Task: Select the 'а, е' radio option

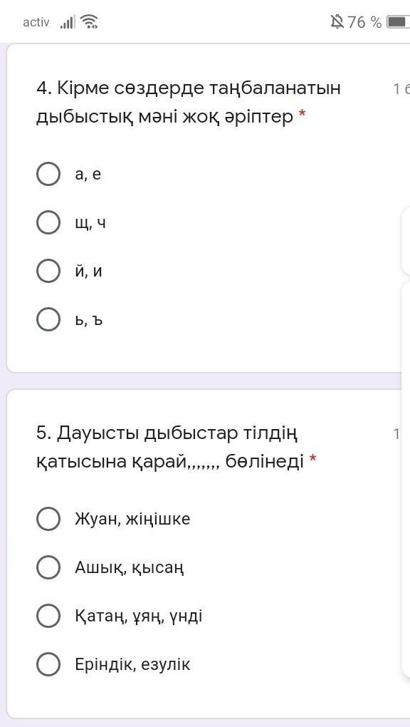Action: point(48,175)
